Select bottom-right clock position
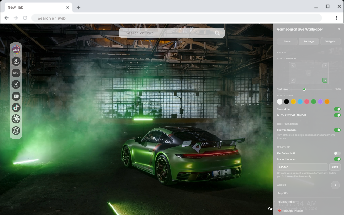This screenshot has width=344, height=215. (325, 80)
